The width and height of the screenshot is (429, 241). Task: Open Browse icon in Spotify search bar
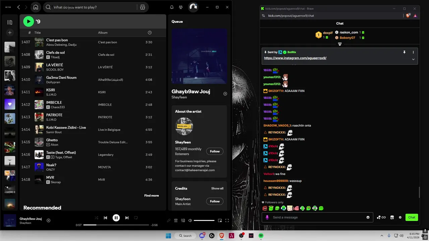(x=142, y=7)
